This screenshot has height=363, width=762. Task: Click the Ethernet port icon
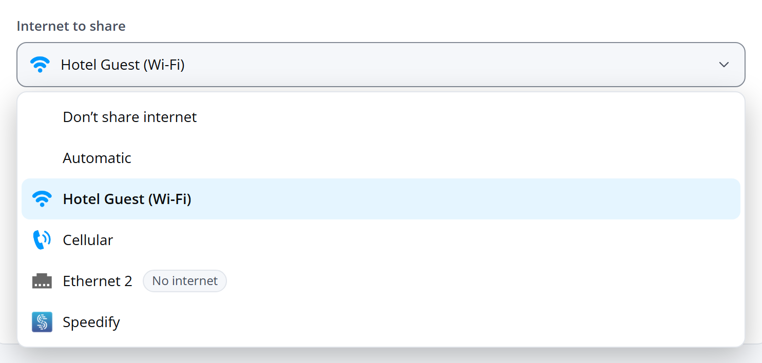pos(42,281)
